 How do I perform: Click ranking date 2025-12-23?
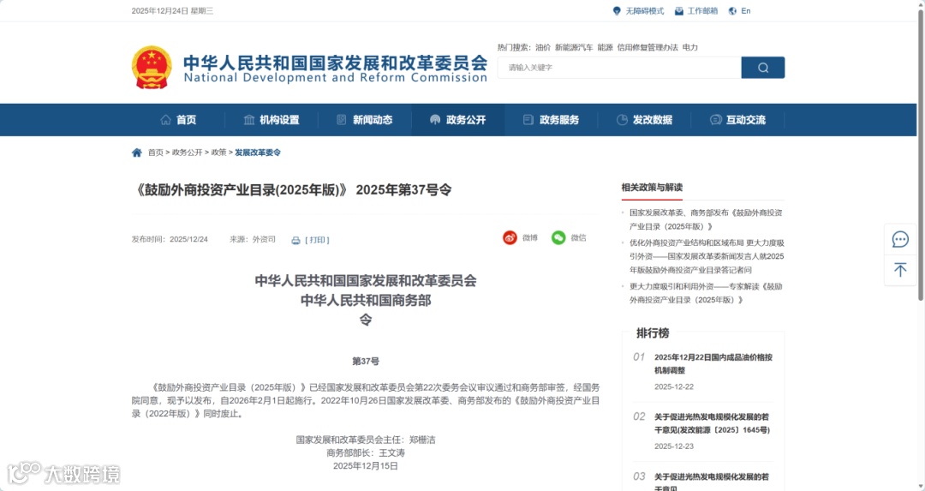click(x=674, y=446)
